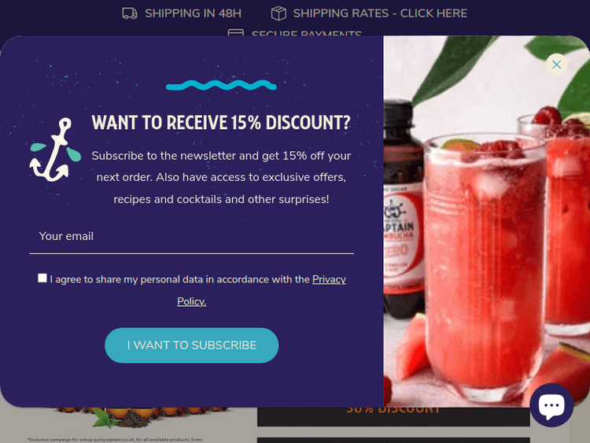Click the blue wave decoration graphic
The image size is (590, 443).
[x=221, y=85]
